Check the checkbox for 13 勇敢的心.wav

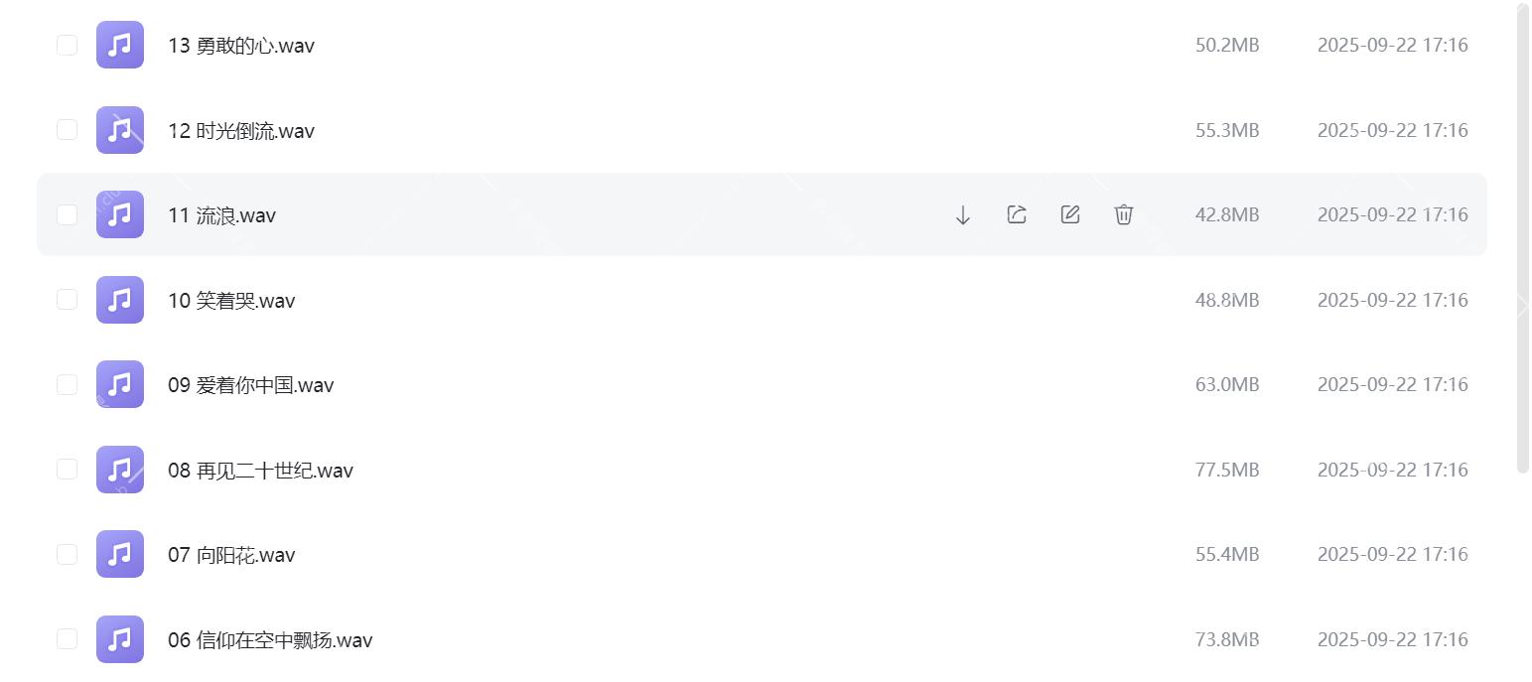click(67, 45)
